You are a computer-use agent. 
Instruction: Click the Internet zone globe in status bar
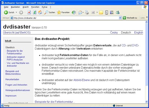pyautogui.click(x=114, y=106)
